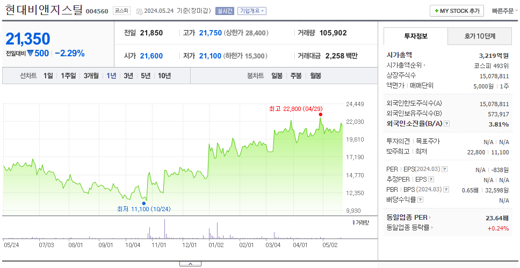Select the 1일 line chart period
Viewport: 520px width, 268px height.
click(x=48, y=76)
